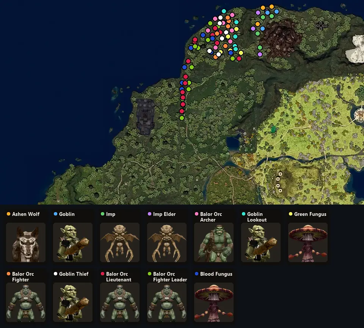Open the Goblin creature portrait
This screenshot has width=364, height=328.
click(73, 242)
